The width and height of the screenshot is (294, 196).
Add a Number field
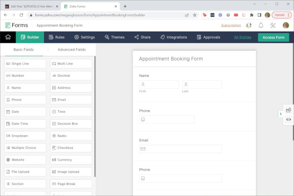(x=25, y=76)
